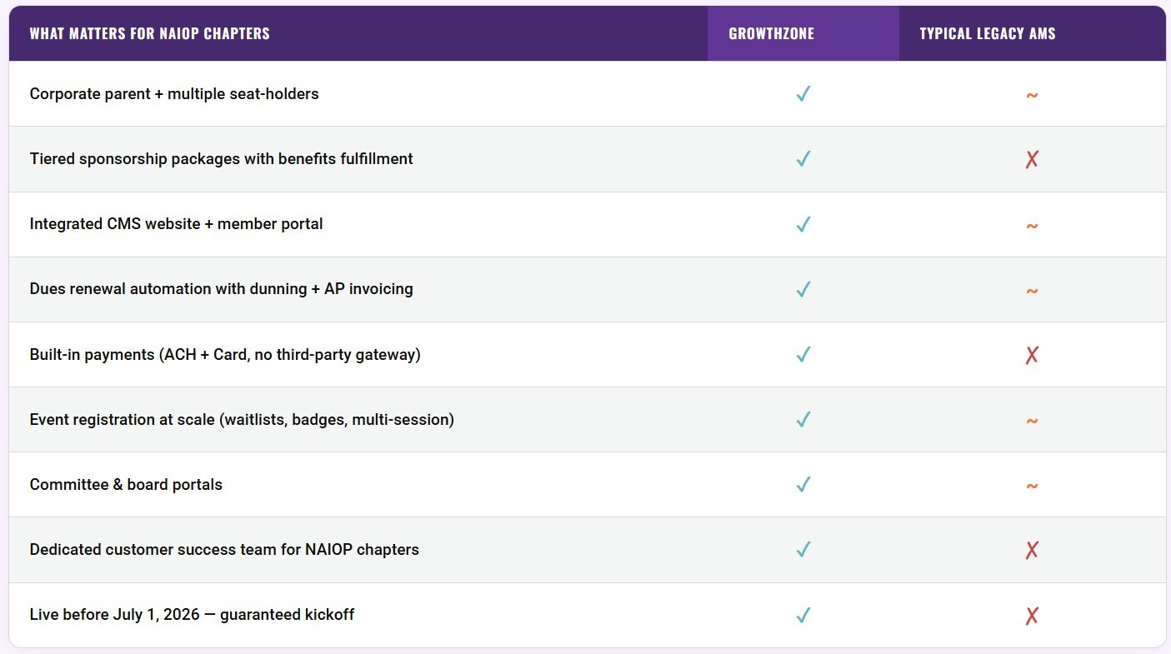Image resolution: width=1171 pixels, height=654 pixels.
Task: Click GrowthZone checkmark for Event registration row
Action: 803,419
